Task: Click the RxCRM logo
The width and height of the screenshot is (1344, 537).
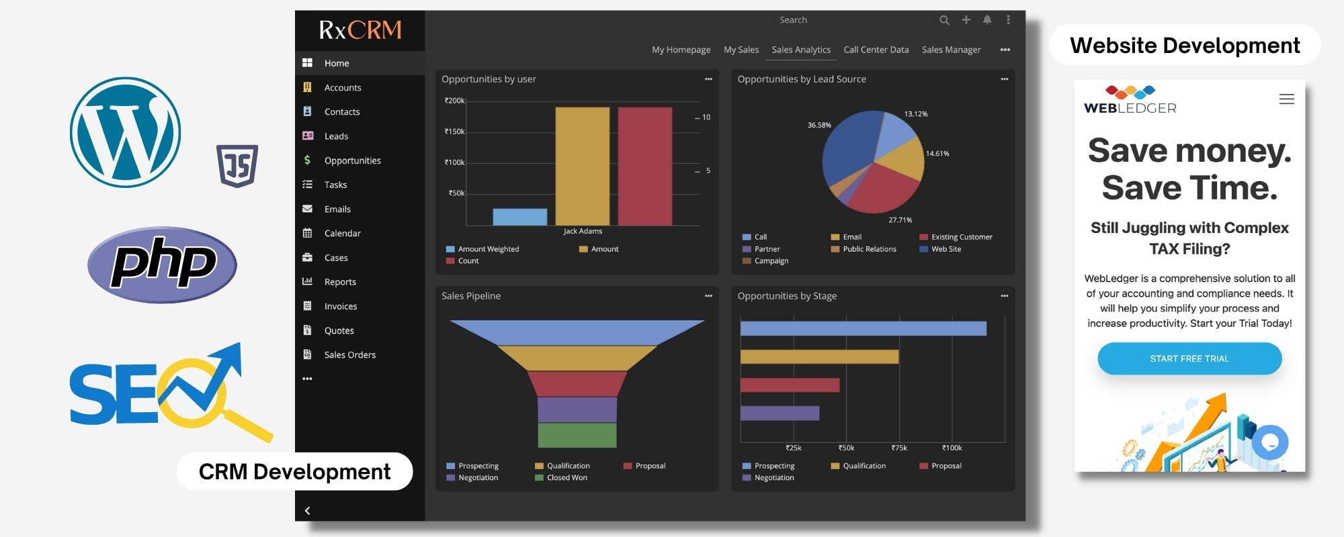Action: [x=360, y=30]
